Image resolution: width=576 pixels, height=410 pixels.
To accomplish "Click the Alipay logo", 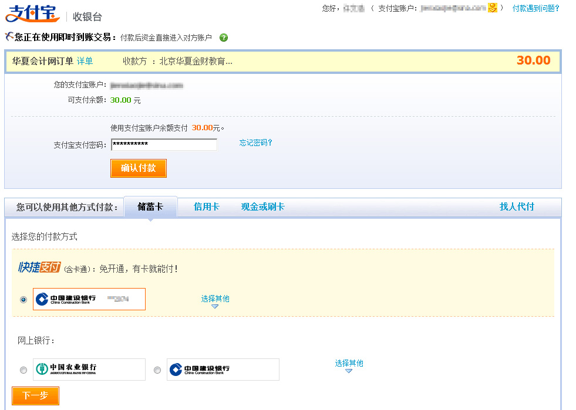I will tap(32, 13).
